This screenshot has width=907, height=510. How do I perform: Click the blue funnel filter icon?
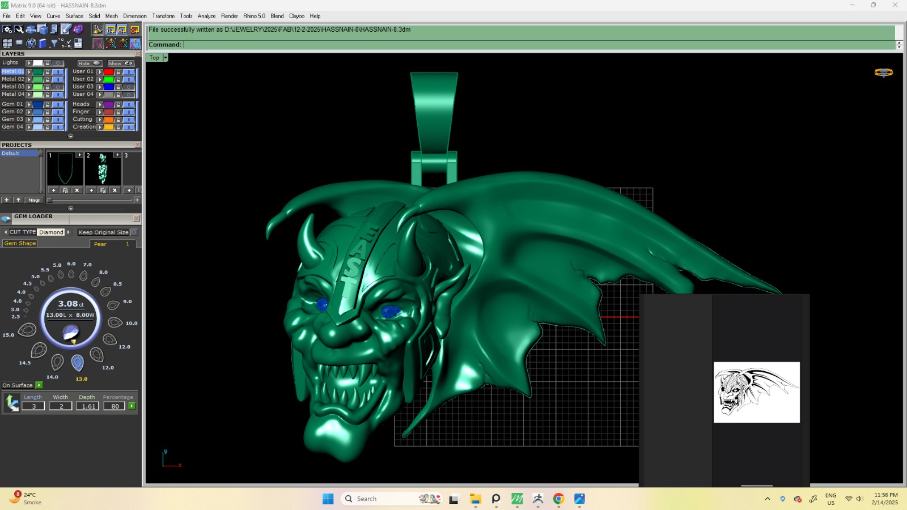coord(54,43)
